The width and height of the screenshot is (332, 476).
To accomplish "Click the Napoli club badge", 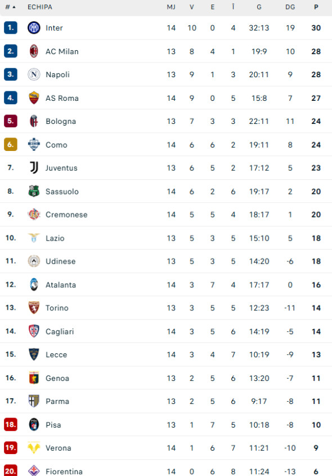I will (33, 74).
